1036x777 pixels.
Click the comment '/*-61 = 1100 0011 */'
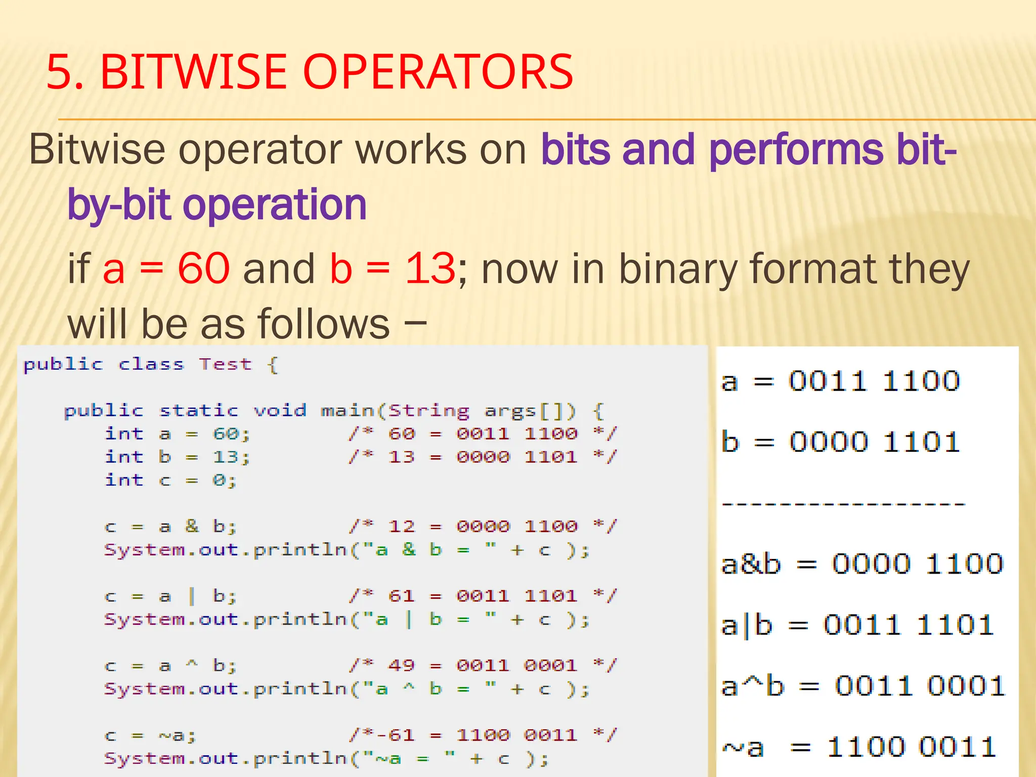(x=483, y=735)
